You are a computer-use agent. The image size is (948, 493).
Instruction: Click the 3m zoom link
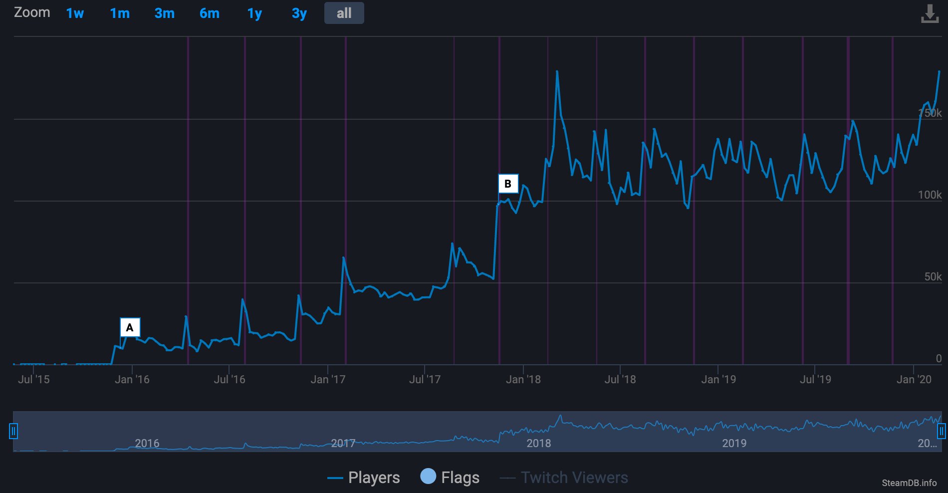click(164, 13)
